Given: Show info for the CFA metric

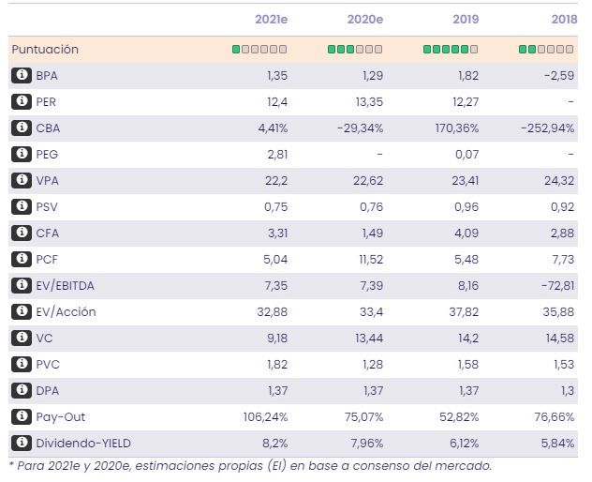Looking at the screenshot, I should (21, 233).
